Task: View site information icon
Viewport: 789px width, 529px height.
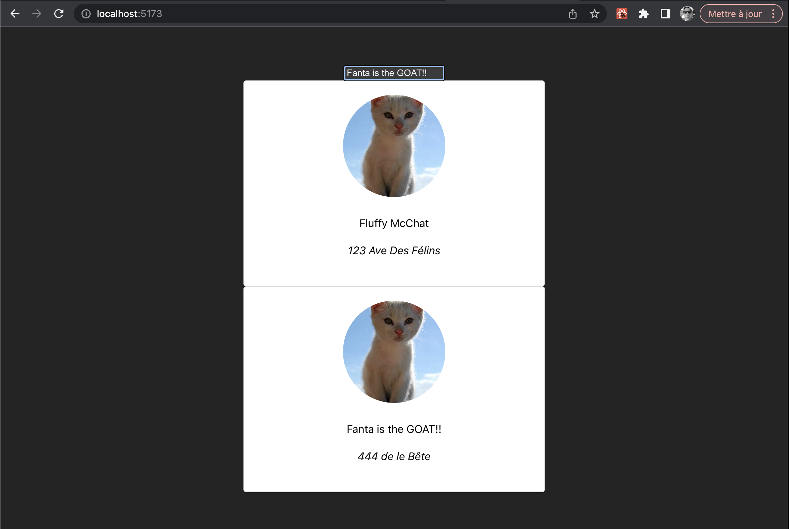Action: [86, 14]
